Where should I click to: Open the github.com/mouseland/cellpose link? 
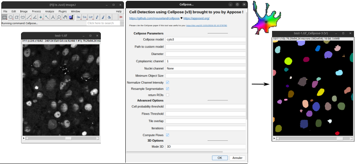(x=154, y=18)
